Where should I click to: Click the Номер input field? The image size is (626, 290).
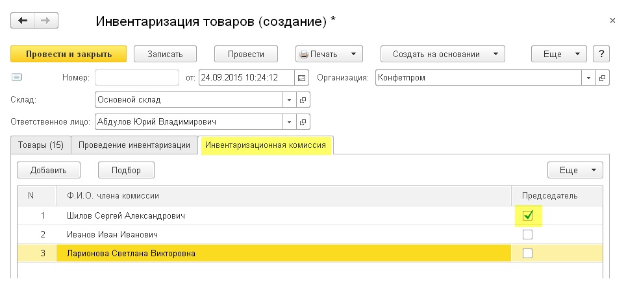tap(137, 78)
